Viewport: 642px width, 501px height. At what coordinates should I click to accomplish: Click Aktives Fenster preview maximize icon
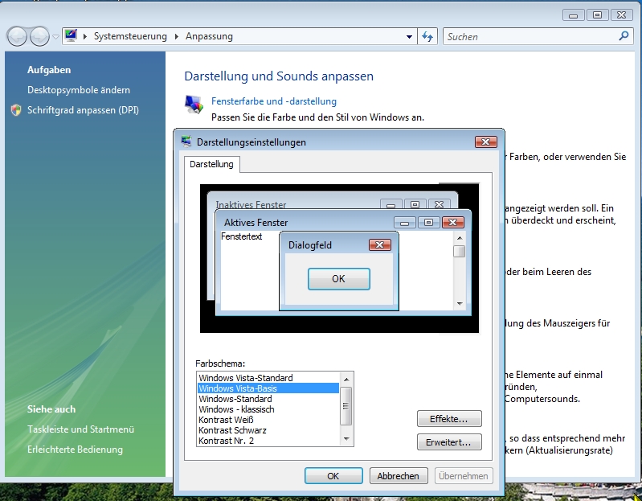(429, 223)
